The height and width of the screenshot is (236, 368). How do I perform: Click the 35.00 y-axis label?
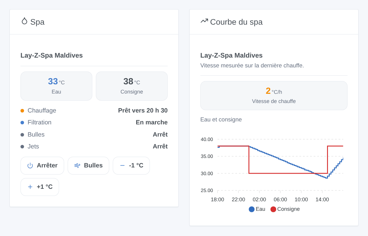(x=207, y=156)
